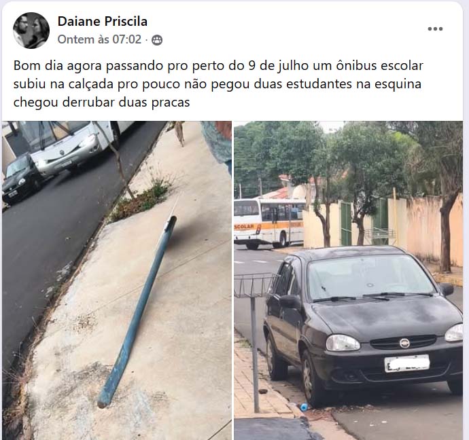Screen dimensions: 469x440
Task: Click the car's left headlight in the right photo
Action: pos(343,342)
